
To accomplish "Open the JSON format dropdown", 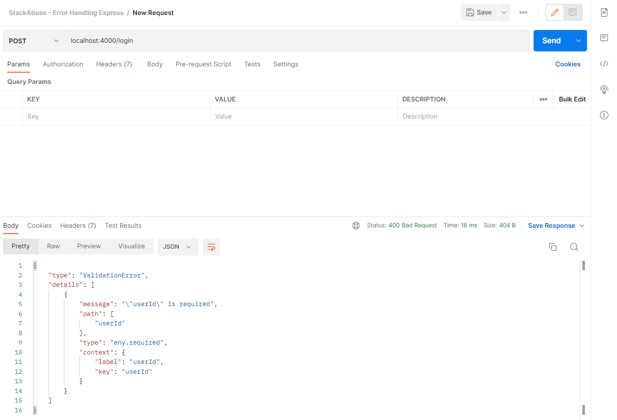I will 178,247.
